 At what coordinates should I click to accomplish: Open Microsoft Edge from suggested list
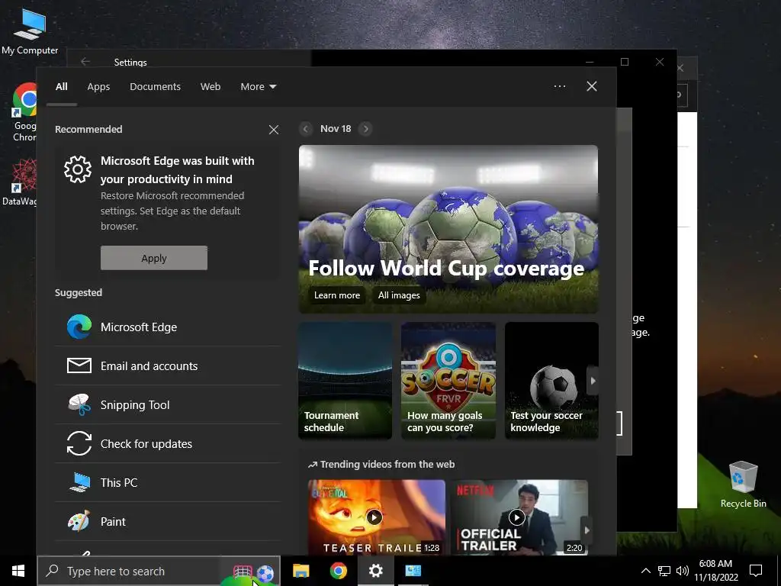[167, 327]
